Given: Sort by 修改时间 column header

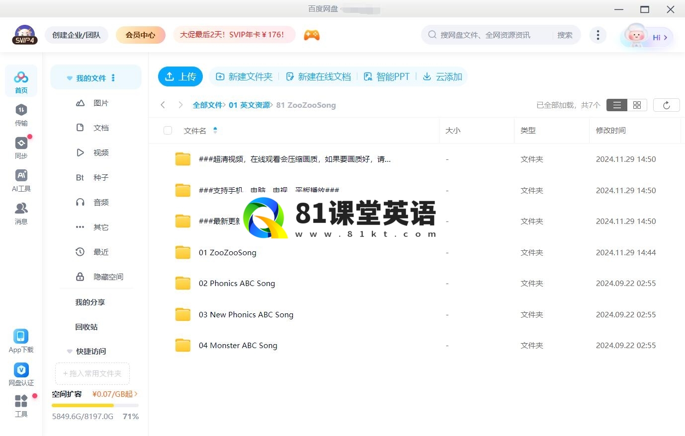Looking at the screenshot, I should click(x=611, y=130).
